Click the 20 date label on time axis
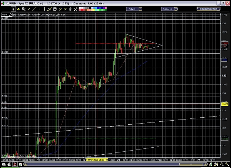 pos(119,160)
